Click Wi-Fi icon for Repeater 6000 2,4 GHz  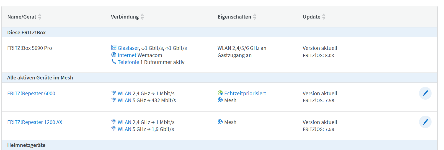[113, 93]
